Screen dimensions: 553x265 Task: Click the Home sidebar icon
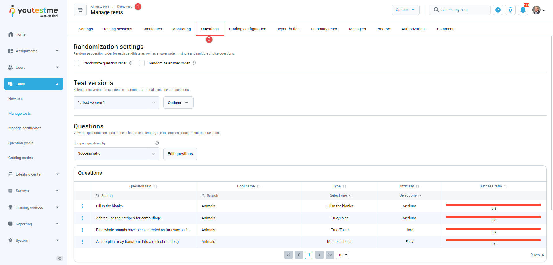coord(11,34)
